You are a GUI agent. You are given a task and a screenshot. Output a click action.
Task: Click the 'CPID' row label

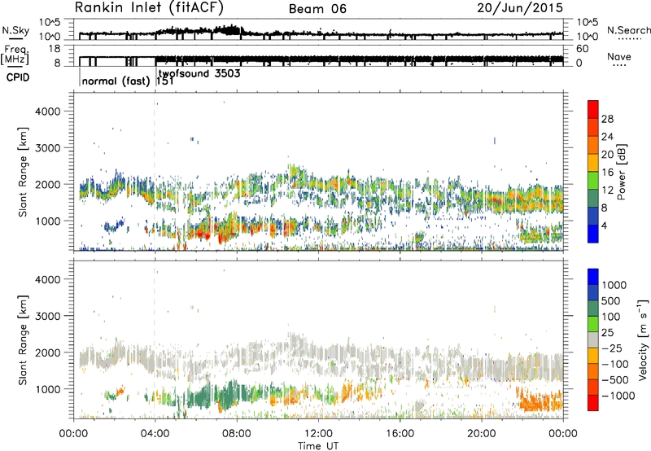(18, 77)
